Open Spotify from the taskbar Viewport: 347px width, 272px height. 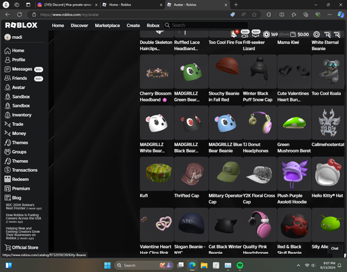pyautogui.click(x=240, y=265)
